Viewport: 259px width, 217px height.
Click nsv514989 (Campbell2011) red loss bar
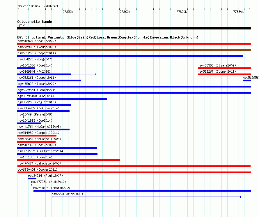(x=37, y=136)
